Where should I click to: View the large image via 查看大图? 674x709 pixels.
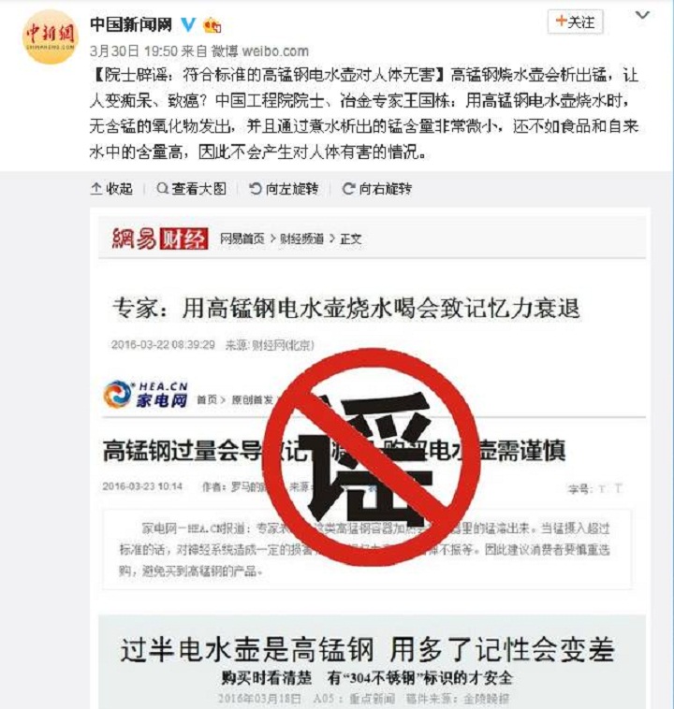(191, 189)
